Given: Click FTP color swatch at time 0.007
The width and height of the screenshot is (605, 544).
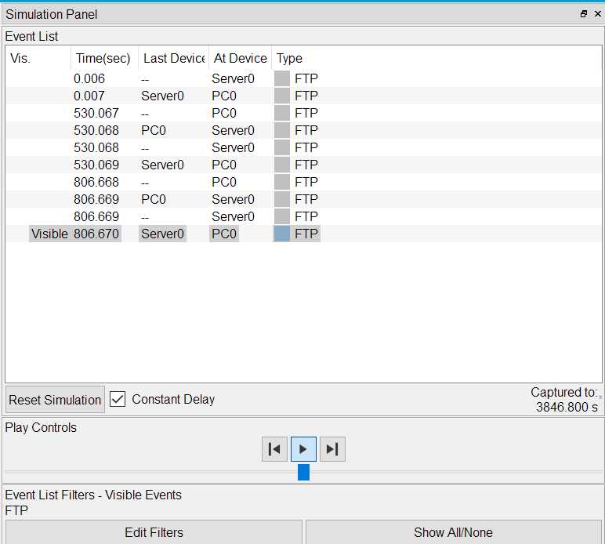Looking at the screenshot, I should point(281,96).
